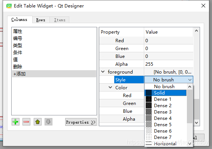Pick the Dense 7 pattern icon
Viewport: 212px width, 149px height.
(x=149, y=137)
